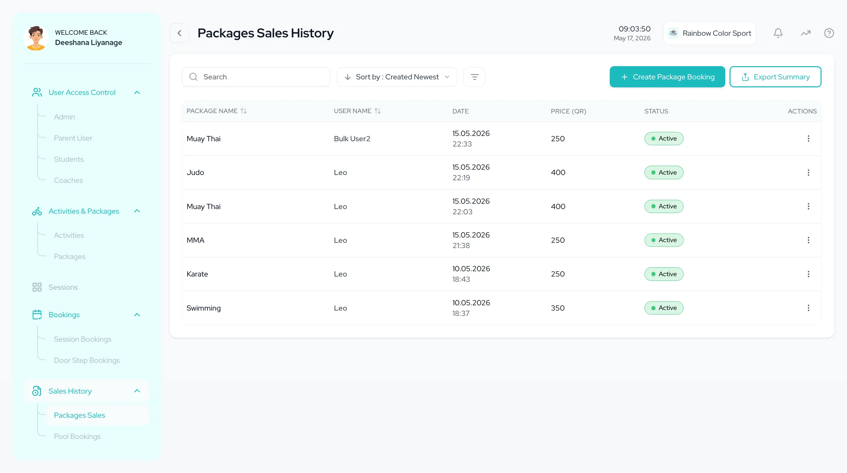Click Create Package Booking button

click(667, 77)
